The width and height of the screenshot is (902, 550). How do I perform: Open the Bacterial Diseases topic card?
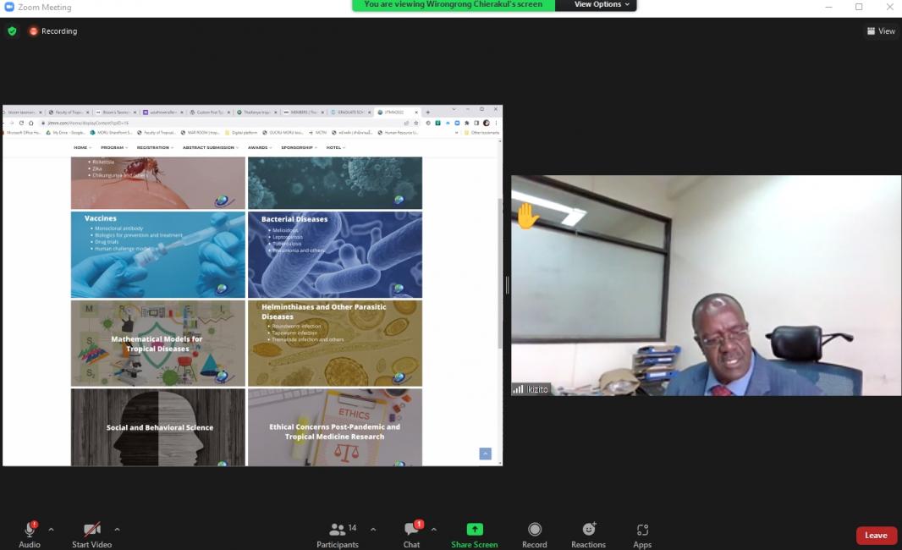coord(335,255)
